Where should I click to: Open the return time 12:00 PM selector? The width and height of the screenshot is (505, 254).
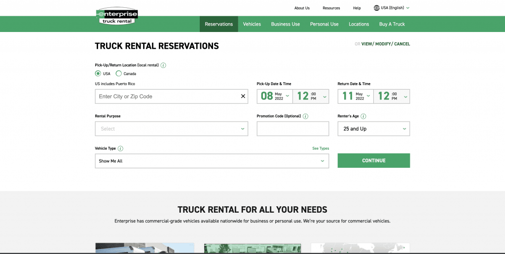[392, 96]
